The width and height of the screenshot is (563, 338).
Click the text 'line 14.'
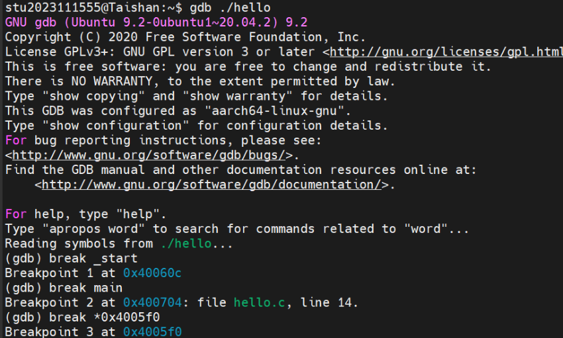tap(329, 302)
